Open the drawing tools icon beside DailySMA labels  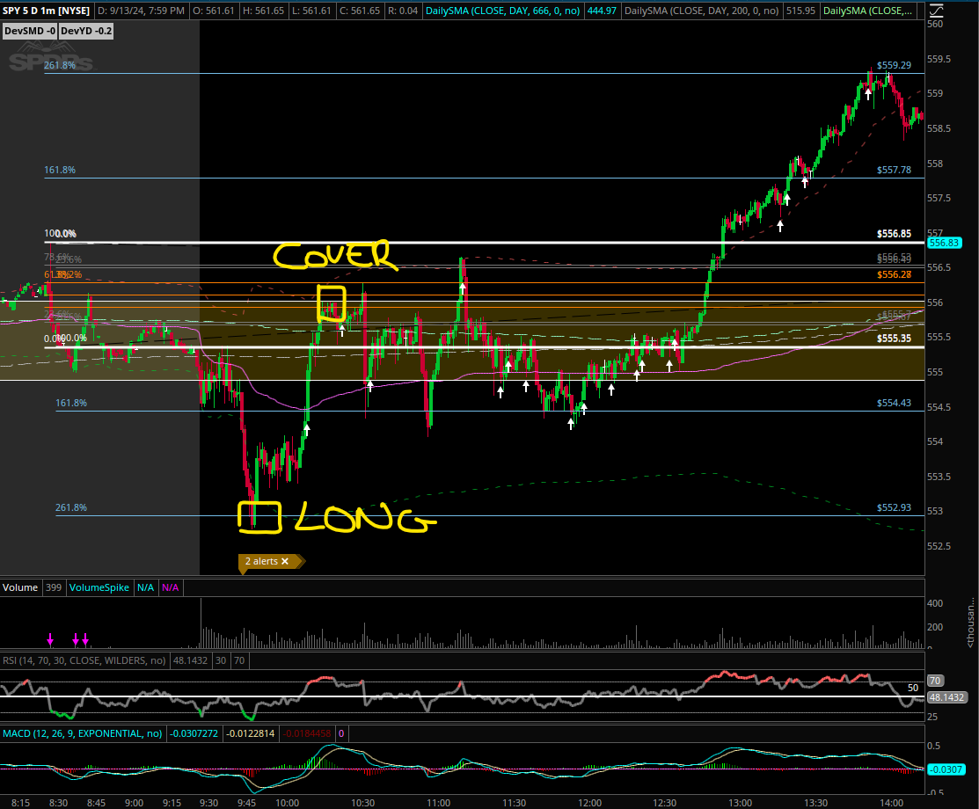[x=935, y=11]
